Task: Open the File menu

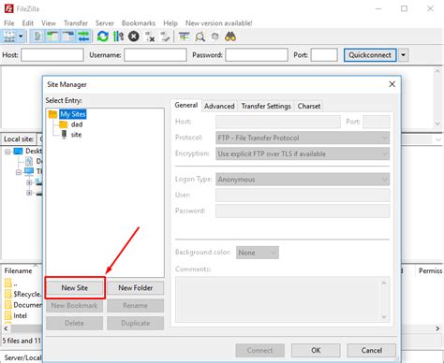Action: [8, 23]
